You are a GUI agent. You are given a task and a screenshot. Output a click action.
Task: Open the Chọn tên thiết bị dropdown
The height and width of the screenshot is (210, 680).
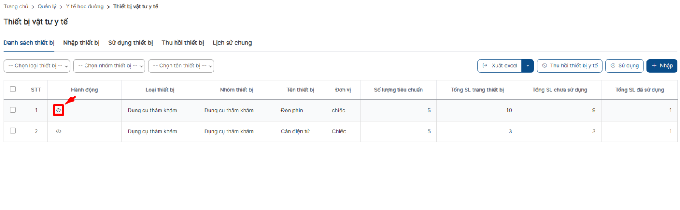(x=181, y=66)
